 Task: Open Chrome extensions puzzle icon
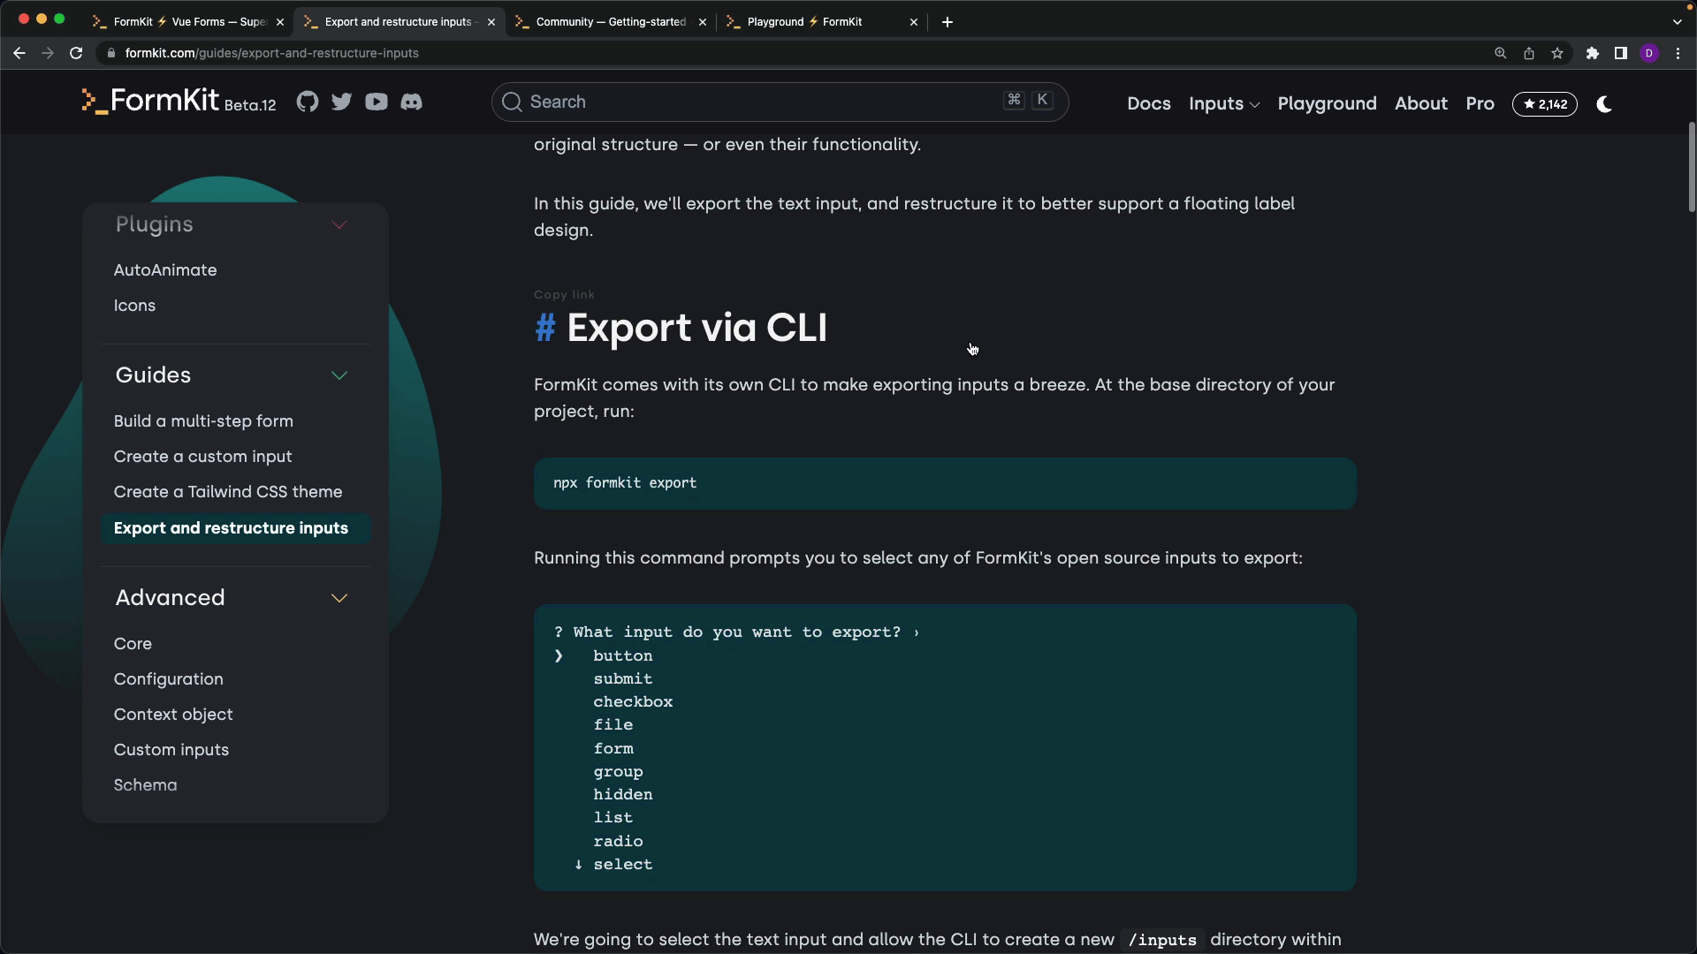(1592, 53)
